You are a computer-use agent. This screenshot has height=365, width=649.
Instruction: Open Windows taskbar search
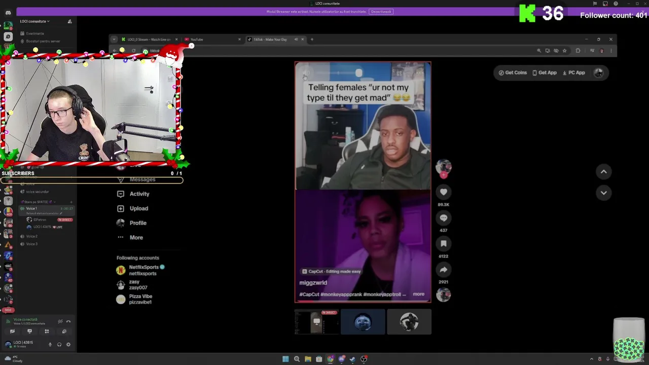297,359
